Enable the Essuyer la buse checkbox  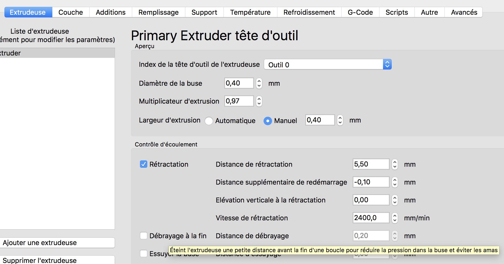(x=144, y=254)
